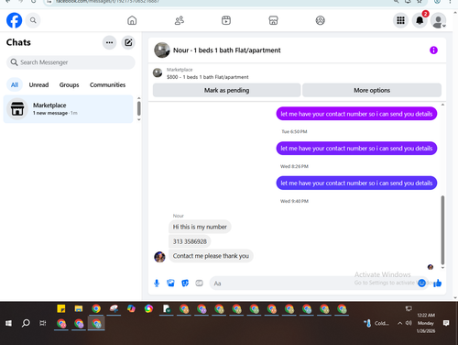Click the Mark as pending button
Viewport: 458px width, 345px height.
coord(227,90)
